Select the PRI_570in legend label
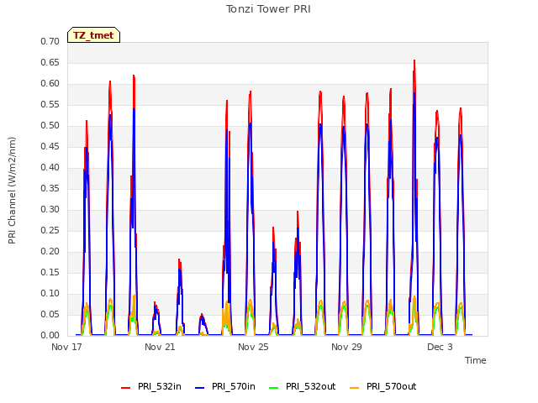The image size is (538, 403). click(x=234, y=386)
